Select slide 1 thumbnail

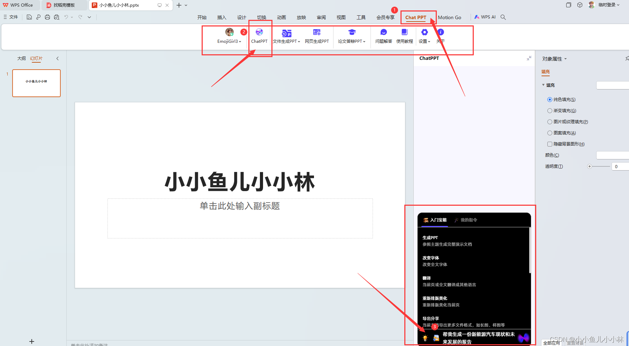(x=36, y=83)
